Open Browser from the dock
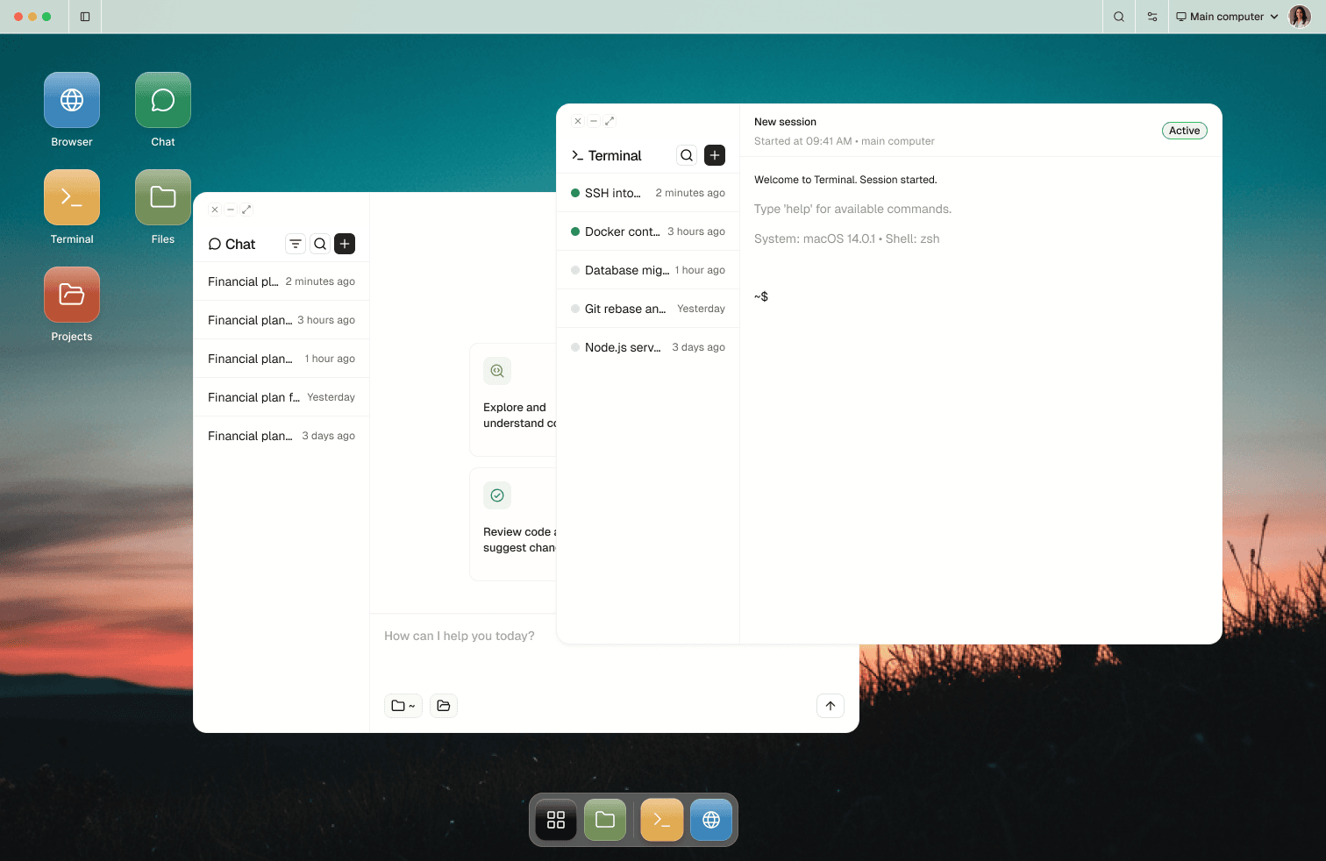 pos(711,820)
